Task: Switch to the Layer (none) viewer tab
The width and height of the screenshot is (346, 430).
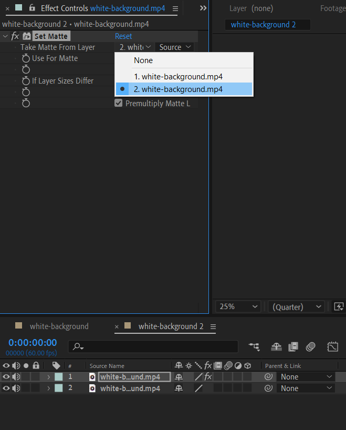Action: (x=251, y=8)
